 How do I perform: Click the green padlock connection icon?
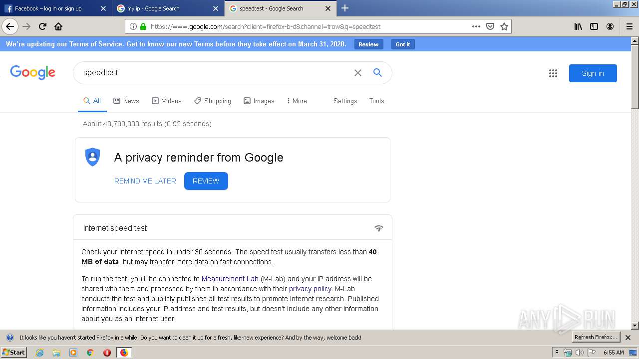pyautogui.click(x=143, y=26)
